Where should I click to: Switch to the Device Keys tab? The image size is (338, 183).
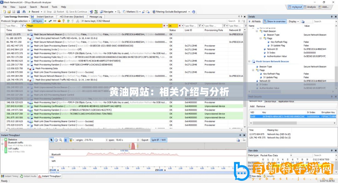[270, 102]
